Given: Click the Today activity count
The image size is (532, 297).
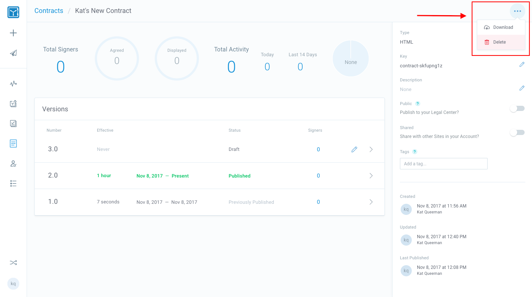Looking at the screenshot, I should 267,67.
